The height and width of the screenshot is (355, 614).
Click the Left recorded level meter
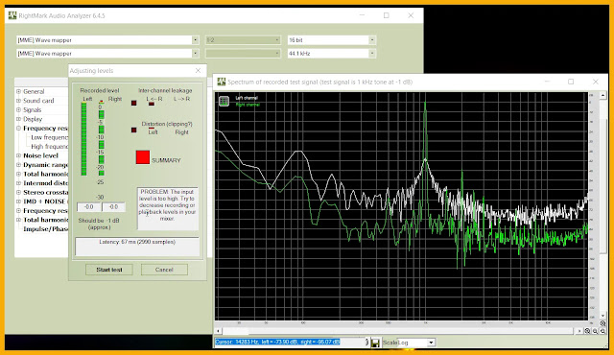(x=83, y=139)
